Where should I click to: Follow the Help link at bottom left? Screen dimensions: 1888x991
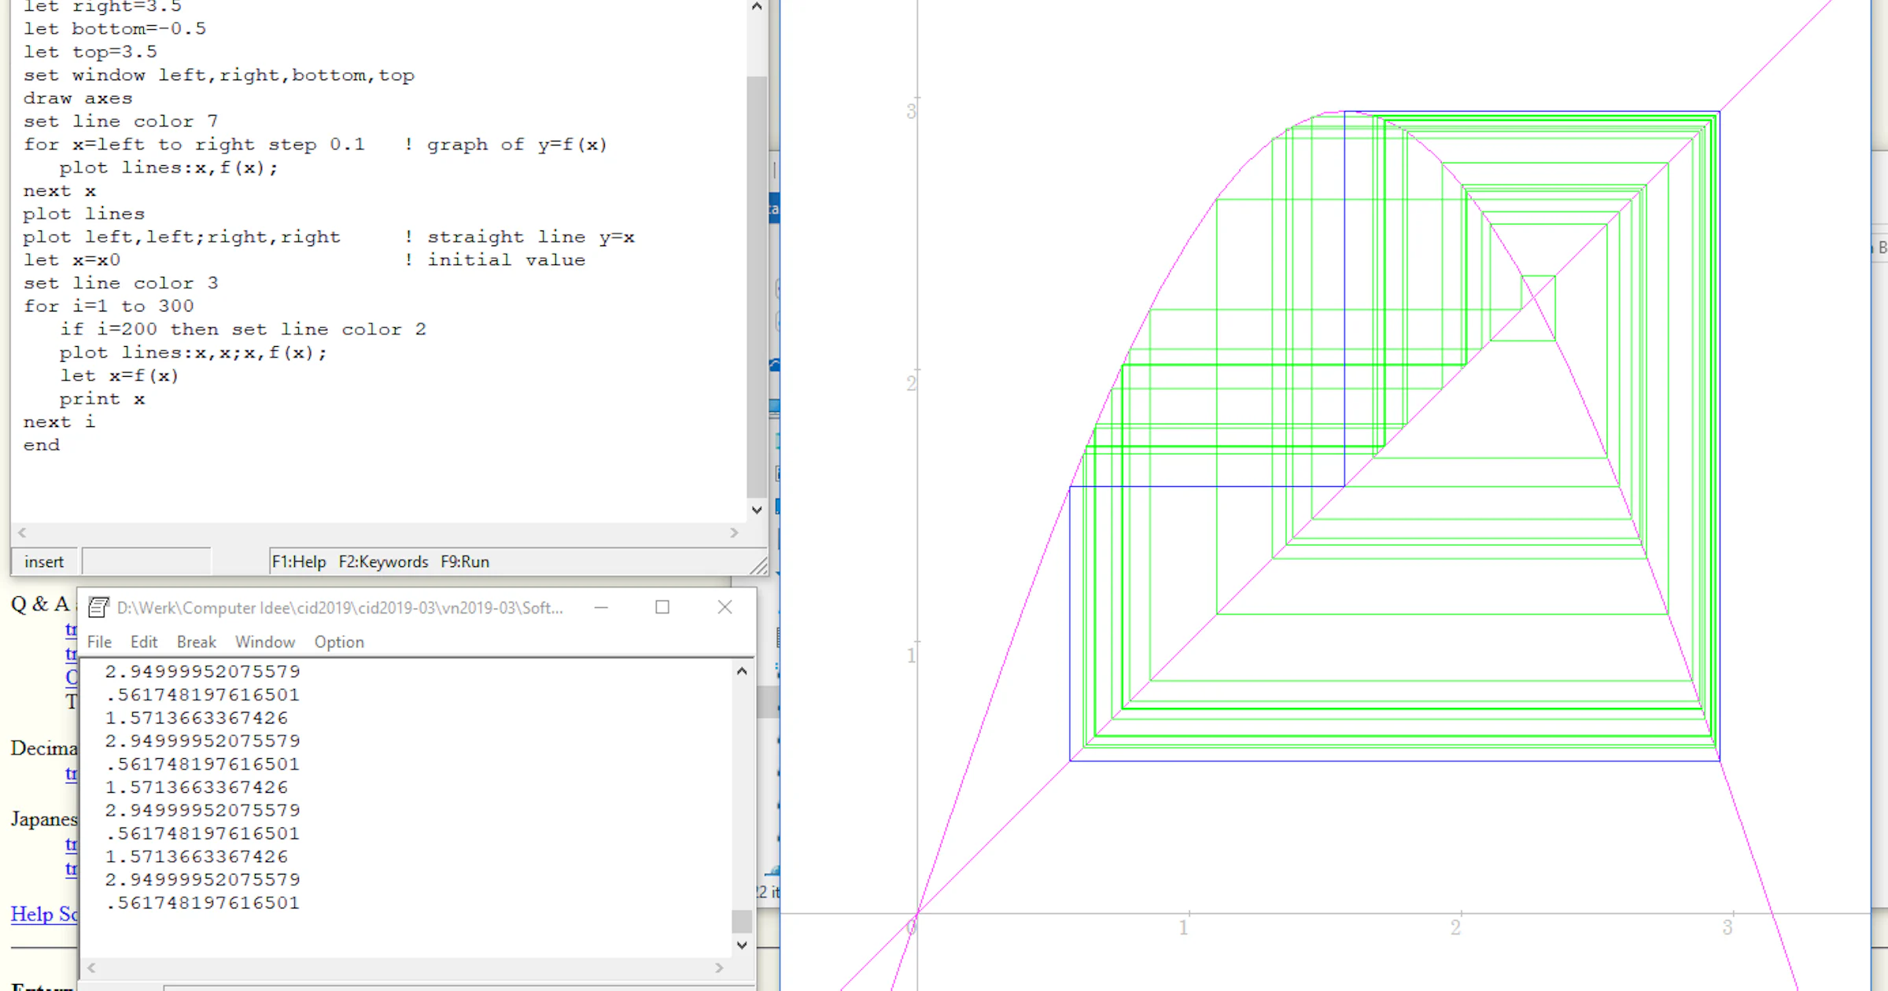click(44, 914)
